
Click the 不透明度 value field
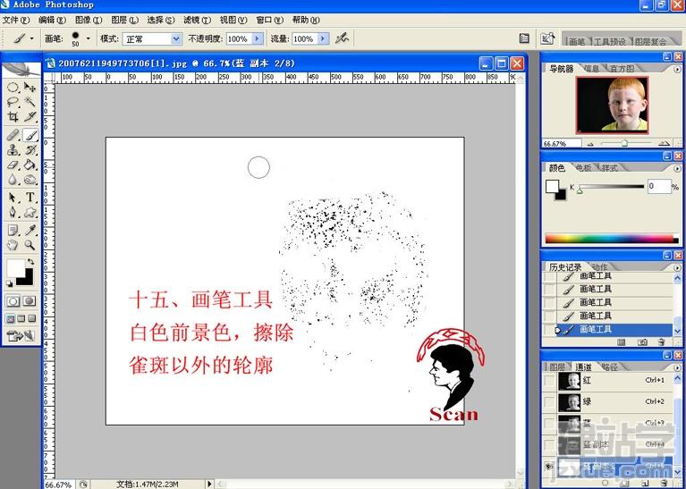tap(239, 39)
